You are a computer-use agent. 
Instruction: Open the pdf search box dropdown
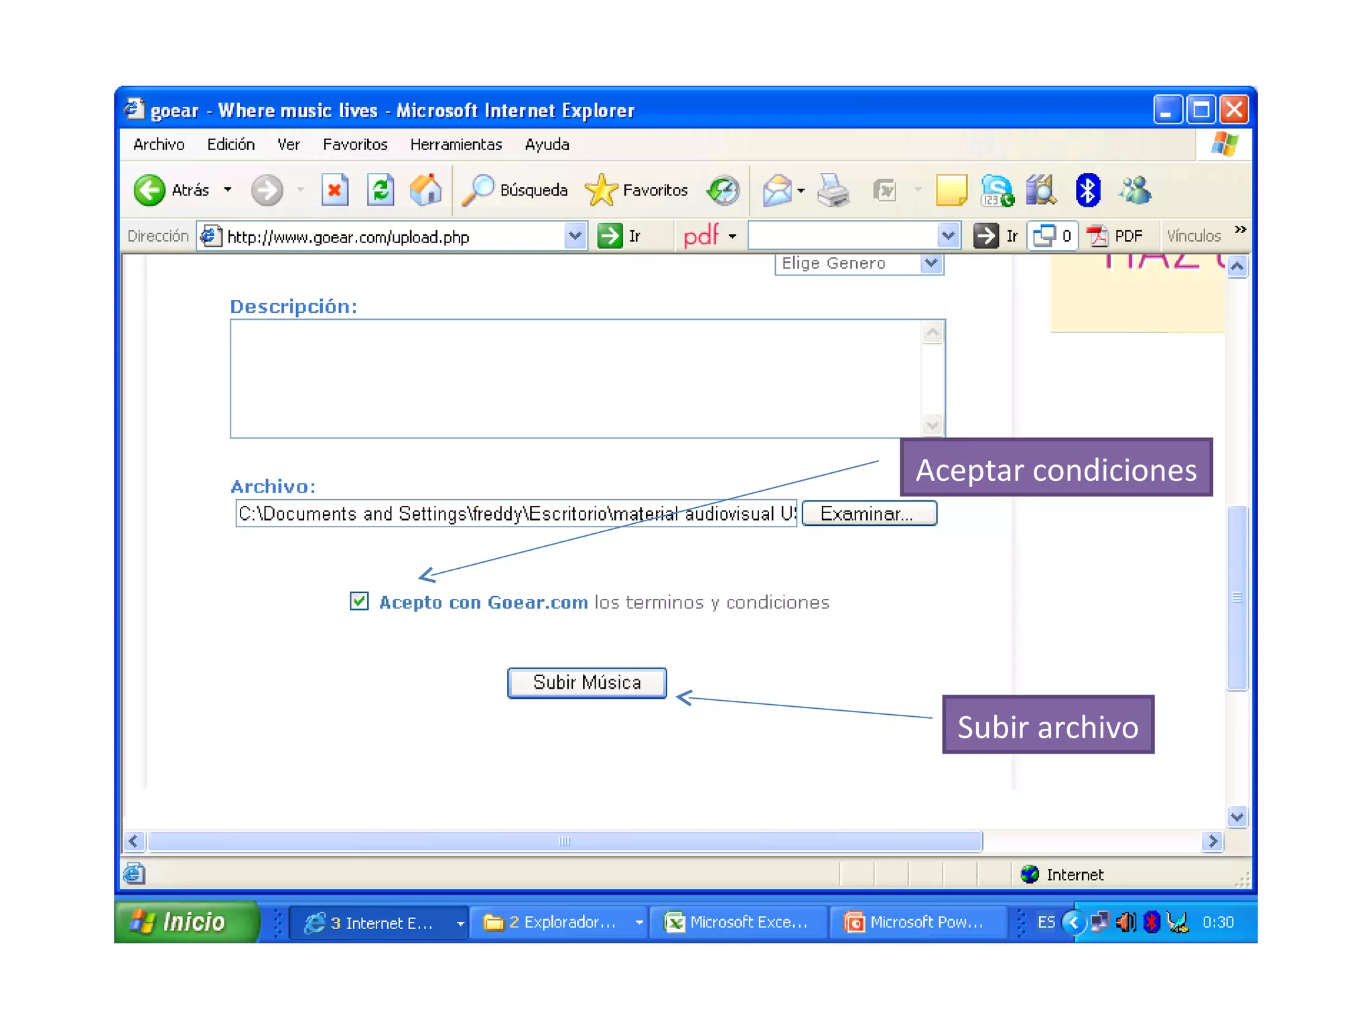[948, 236]
